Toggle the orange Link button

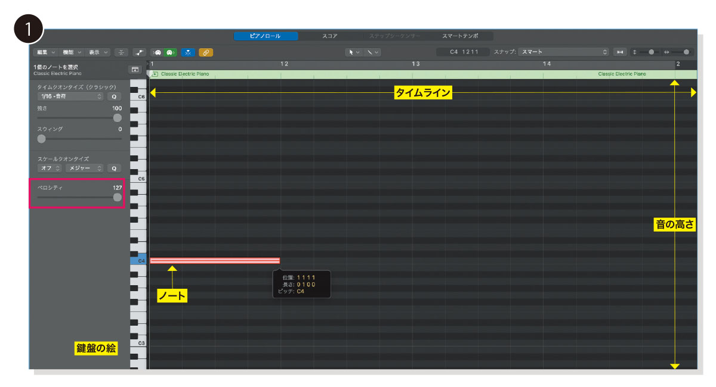click(x=206, y=52)
